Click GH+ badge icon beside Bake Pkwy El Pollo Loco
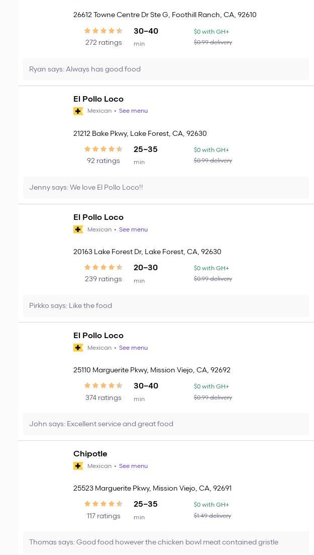Screen dimensions: 314x555 click(78, 111)
